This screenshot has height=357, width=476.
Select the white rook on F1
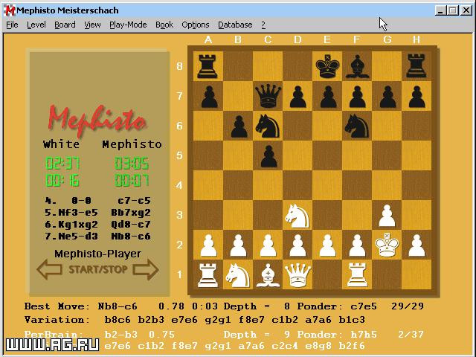coord(357,275)
